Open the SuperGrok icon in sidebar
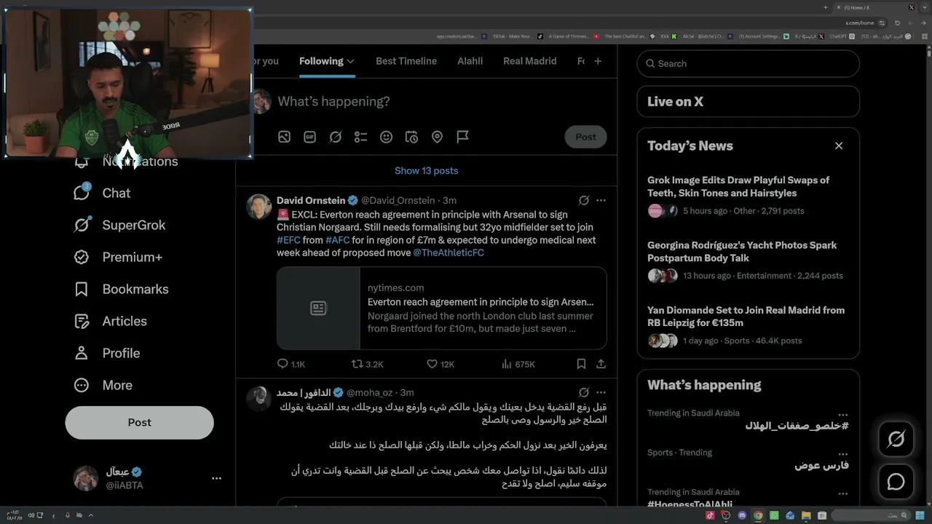 [x=82, y=225]
